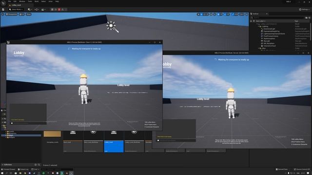This screenshot has width=312, height=175.
Task: Click the chat input field in the Client preview window
Action: tap(28, 123)
